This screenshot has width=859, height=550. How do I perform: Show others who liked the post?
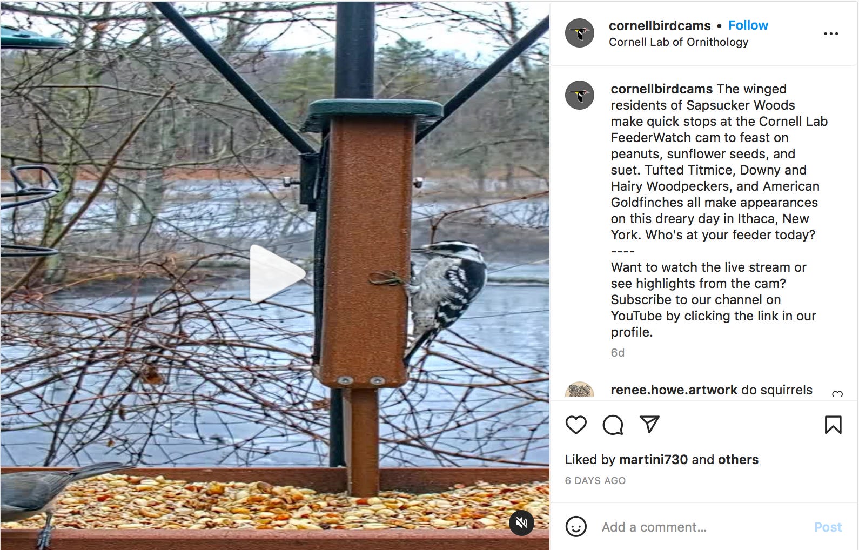coord(738,460)
